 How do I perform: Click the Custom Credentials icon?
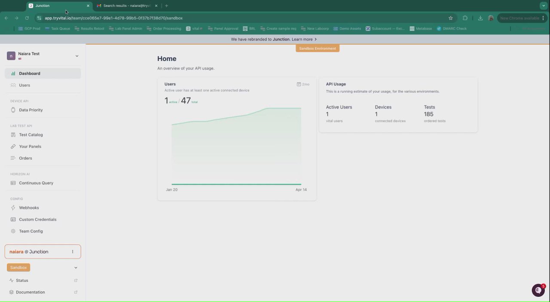point(13,220)
